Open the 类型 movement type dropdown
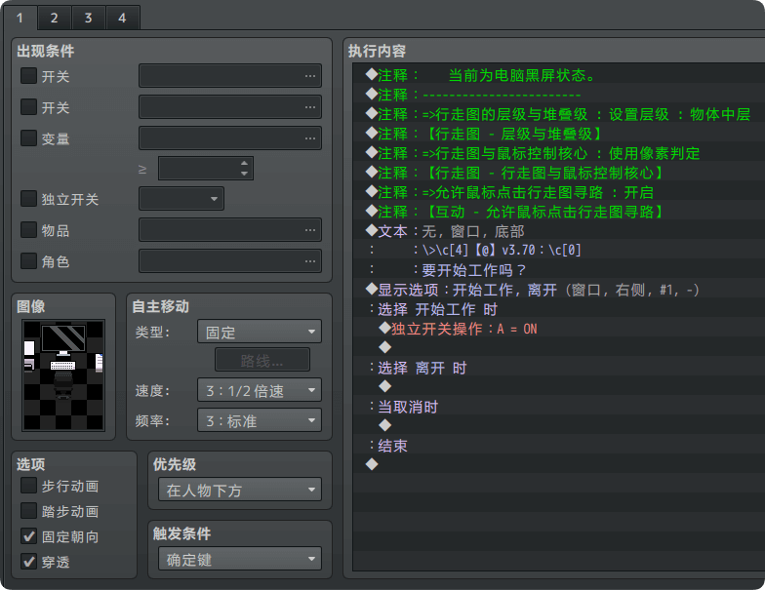765x590 pixels. tap(259, 333)
